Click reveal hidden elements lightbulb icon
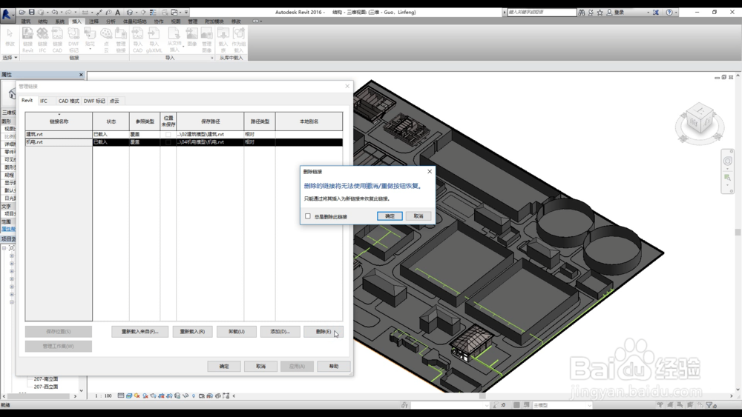Screen dimensions: 742x417 (194, 396)
